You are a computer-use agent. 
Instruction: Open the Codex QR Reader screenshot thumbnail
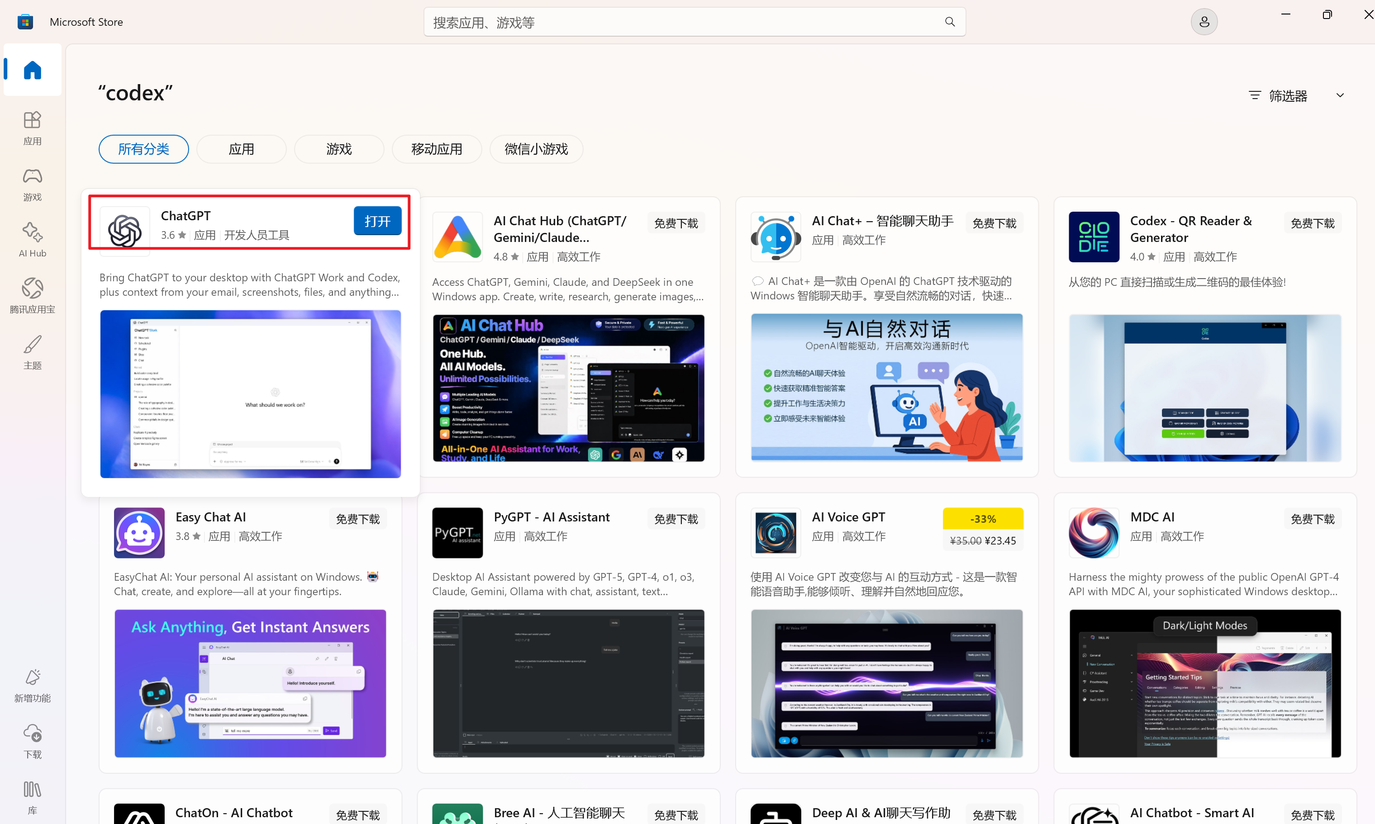(x=1205, y=388)
